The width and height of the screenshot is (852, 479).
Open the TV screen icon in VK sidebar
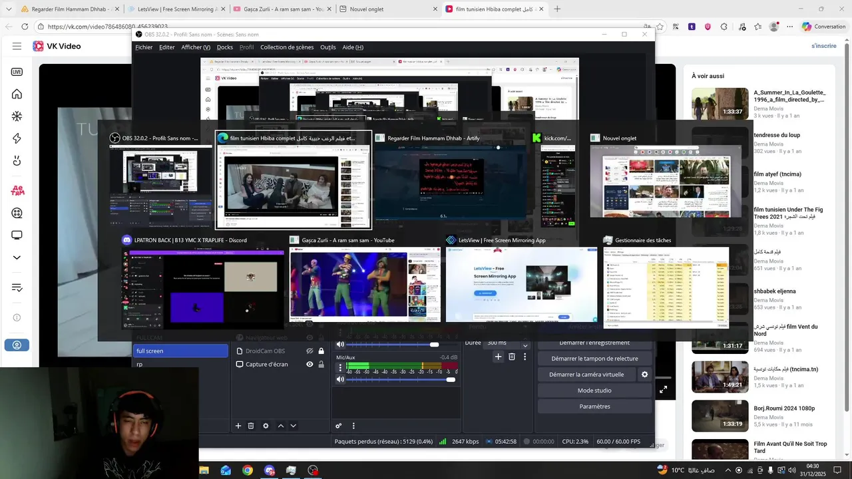coord(17,236)
